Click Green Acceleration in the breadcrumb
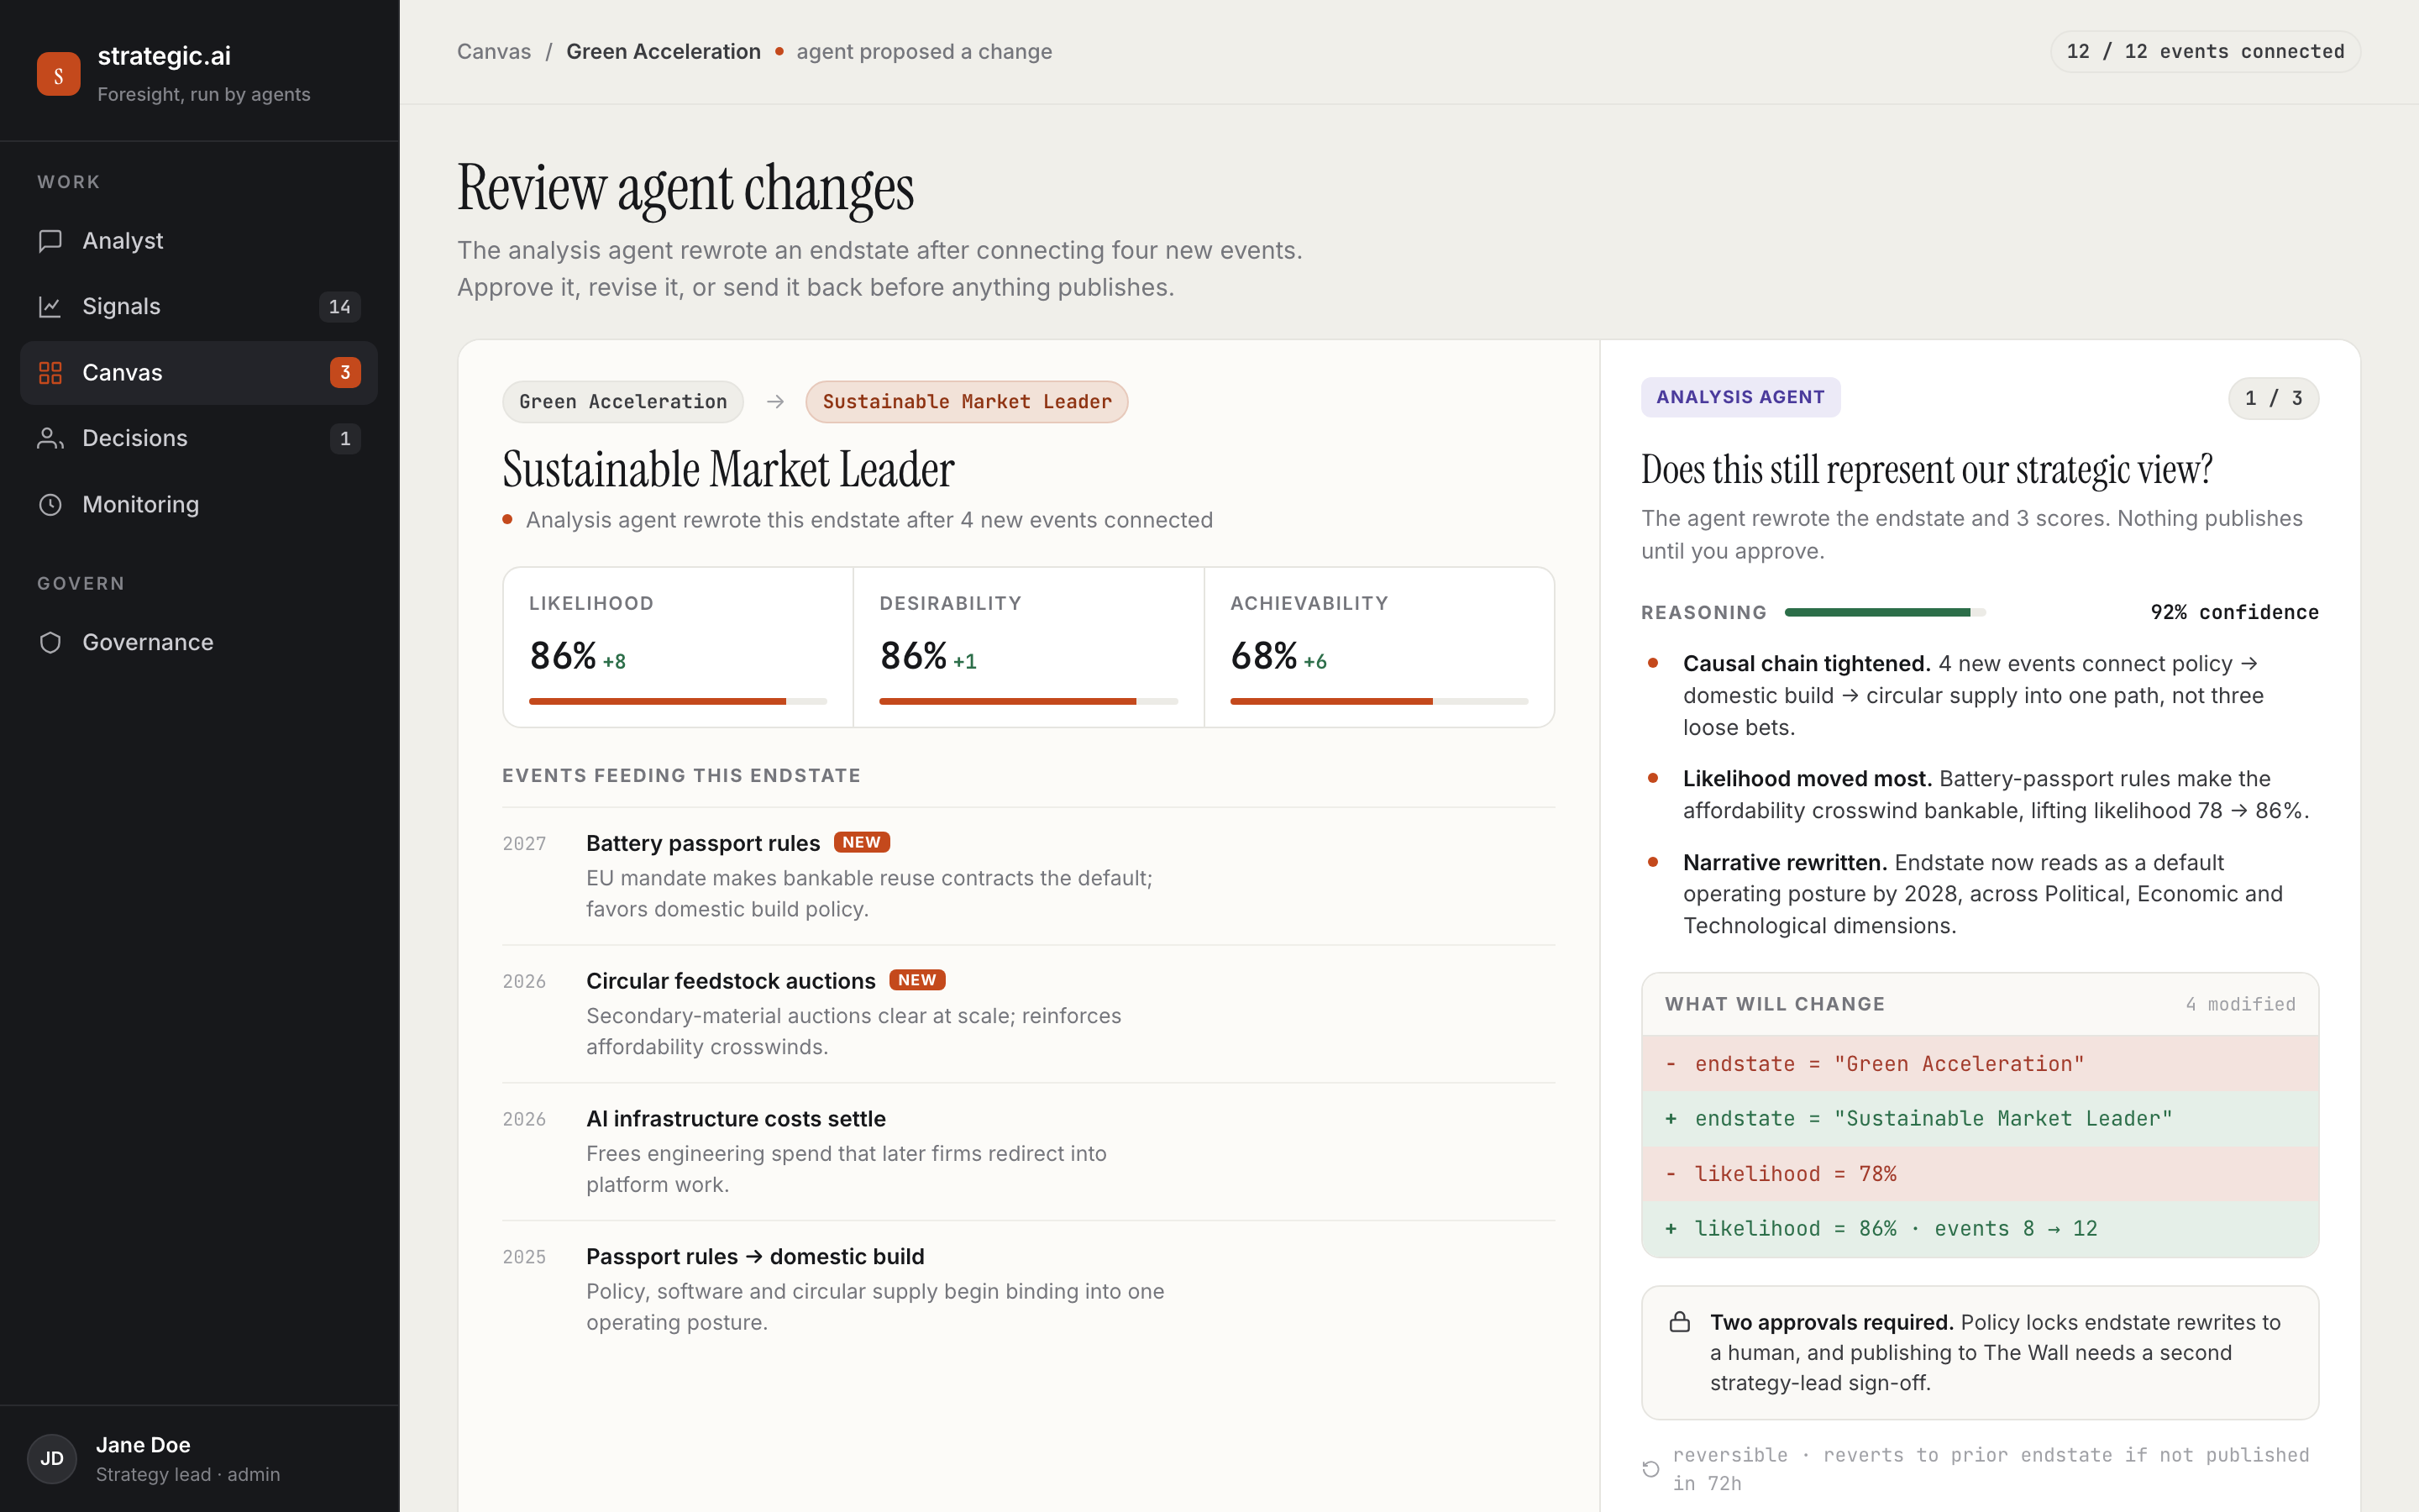 pos(664,52)
